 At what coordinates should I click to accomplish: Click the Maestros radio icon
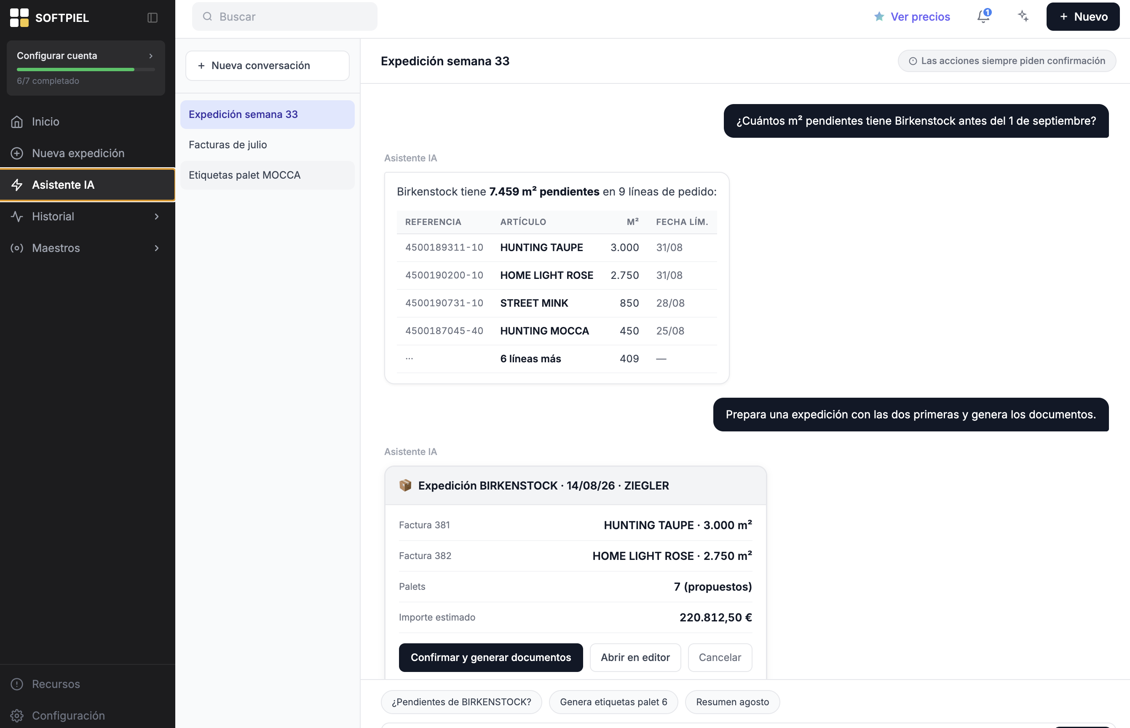(17, 248)
